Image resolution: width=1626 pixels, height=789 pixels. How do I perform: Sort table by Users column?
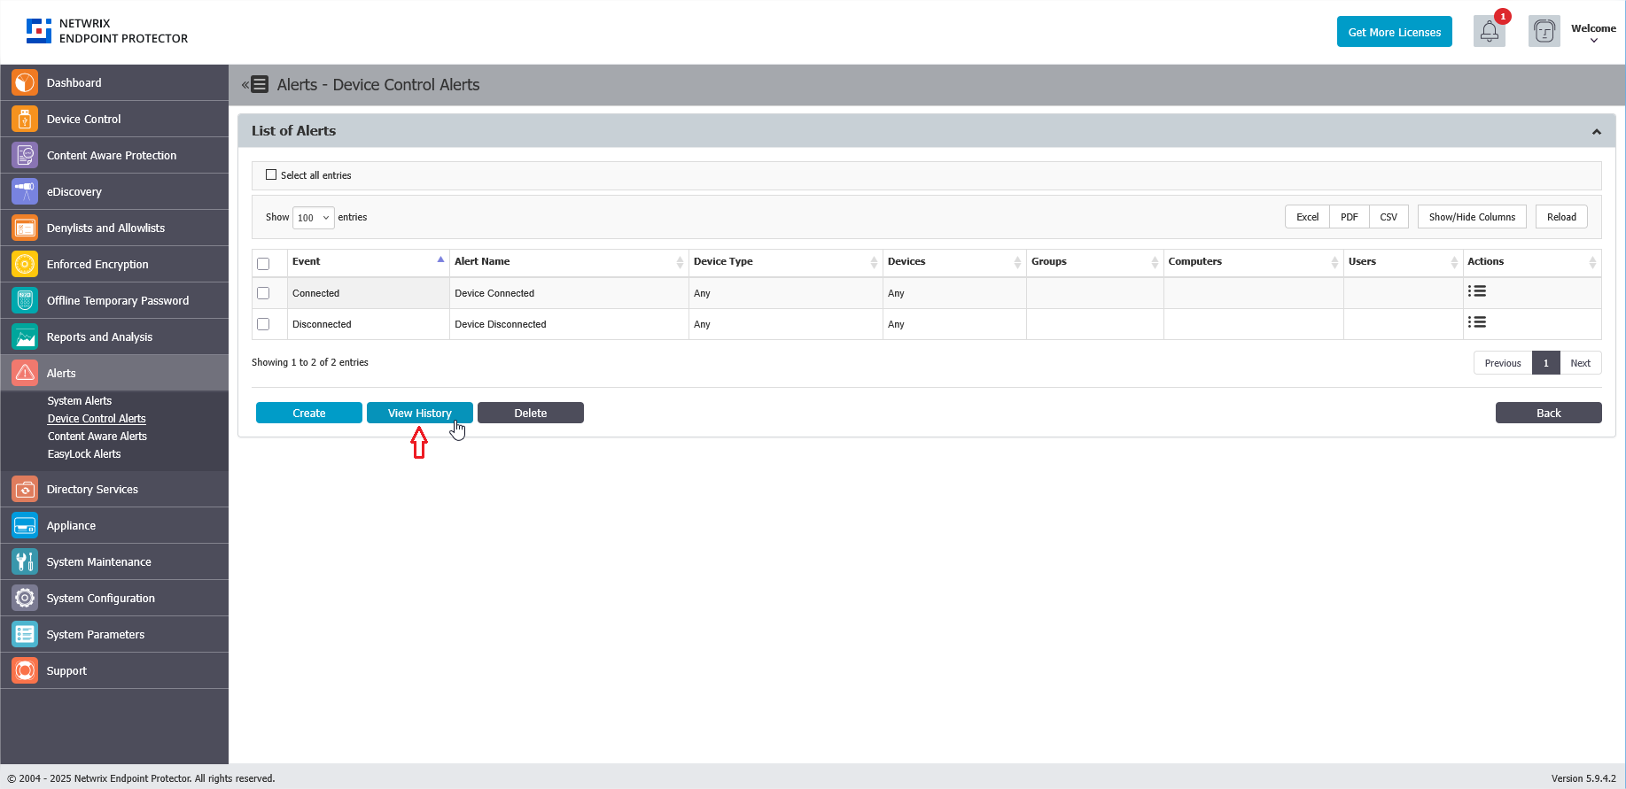tap(1403, 261)
